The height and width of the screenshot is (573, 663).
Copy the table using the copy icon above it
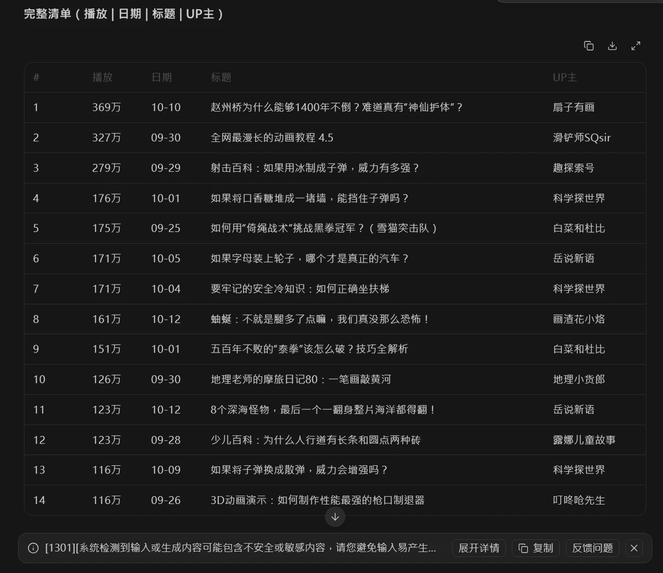pos(589,46)
